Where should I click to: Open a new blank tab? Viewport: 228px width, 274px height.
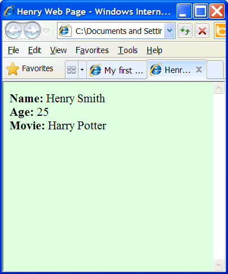click(x=215, y=69)
